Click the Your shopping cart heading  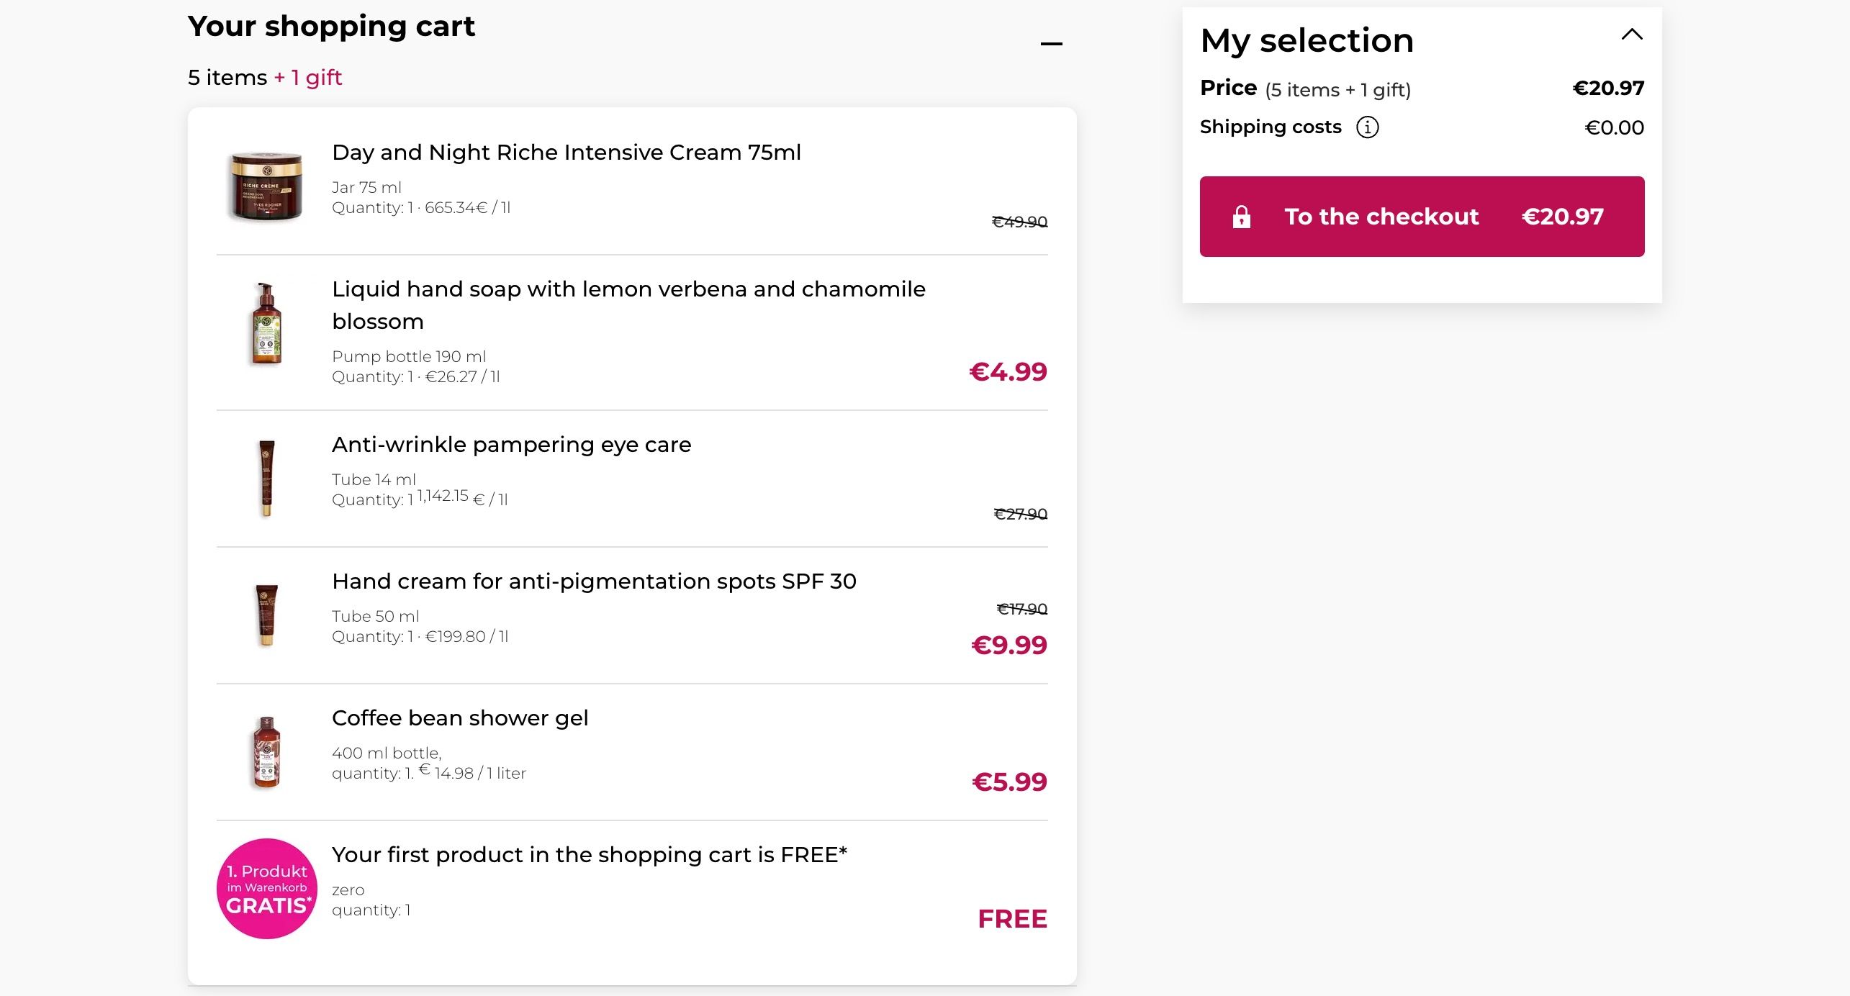pyautogui.click(x=331, y=27)
